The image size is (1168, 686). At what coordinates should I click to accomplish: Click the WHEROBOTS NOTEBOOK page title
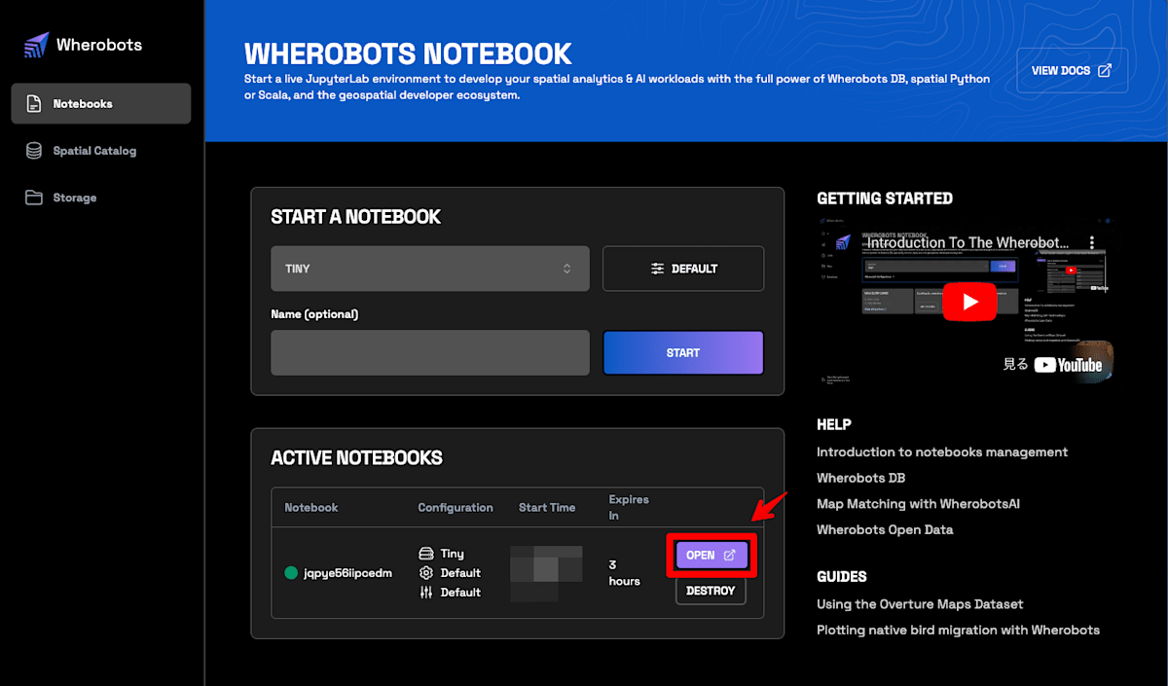pos(408,53)
